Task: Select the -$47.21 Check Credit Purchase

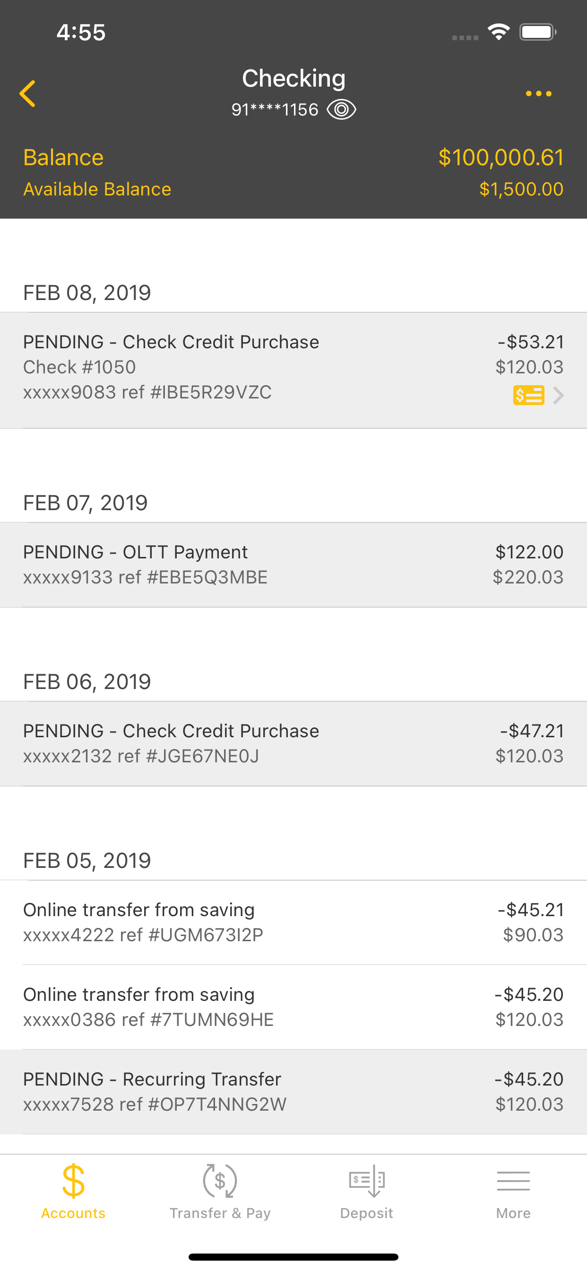Action: (x=293, y=743)
